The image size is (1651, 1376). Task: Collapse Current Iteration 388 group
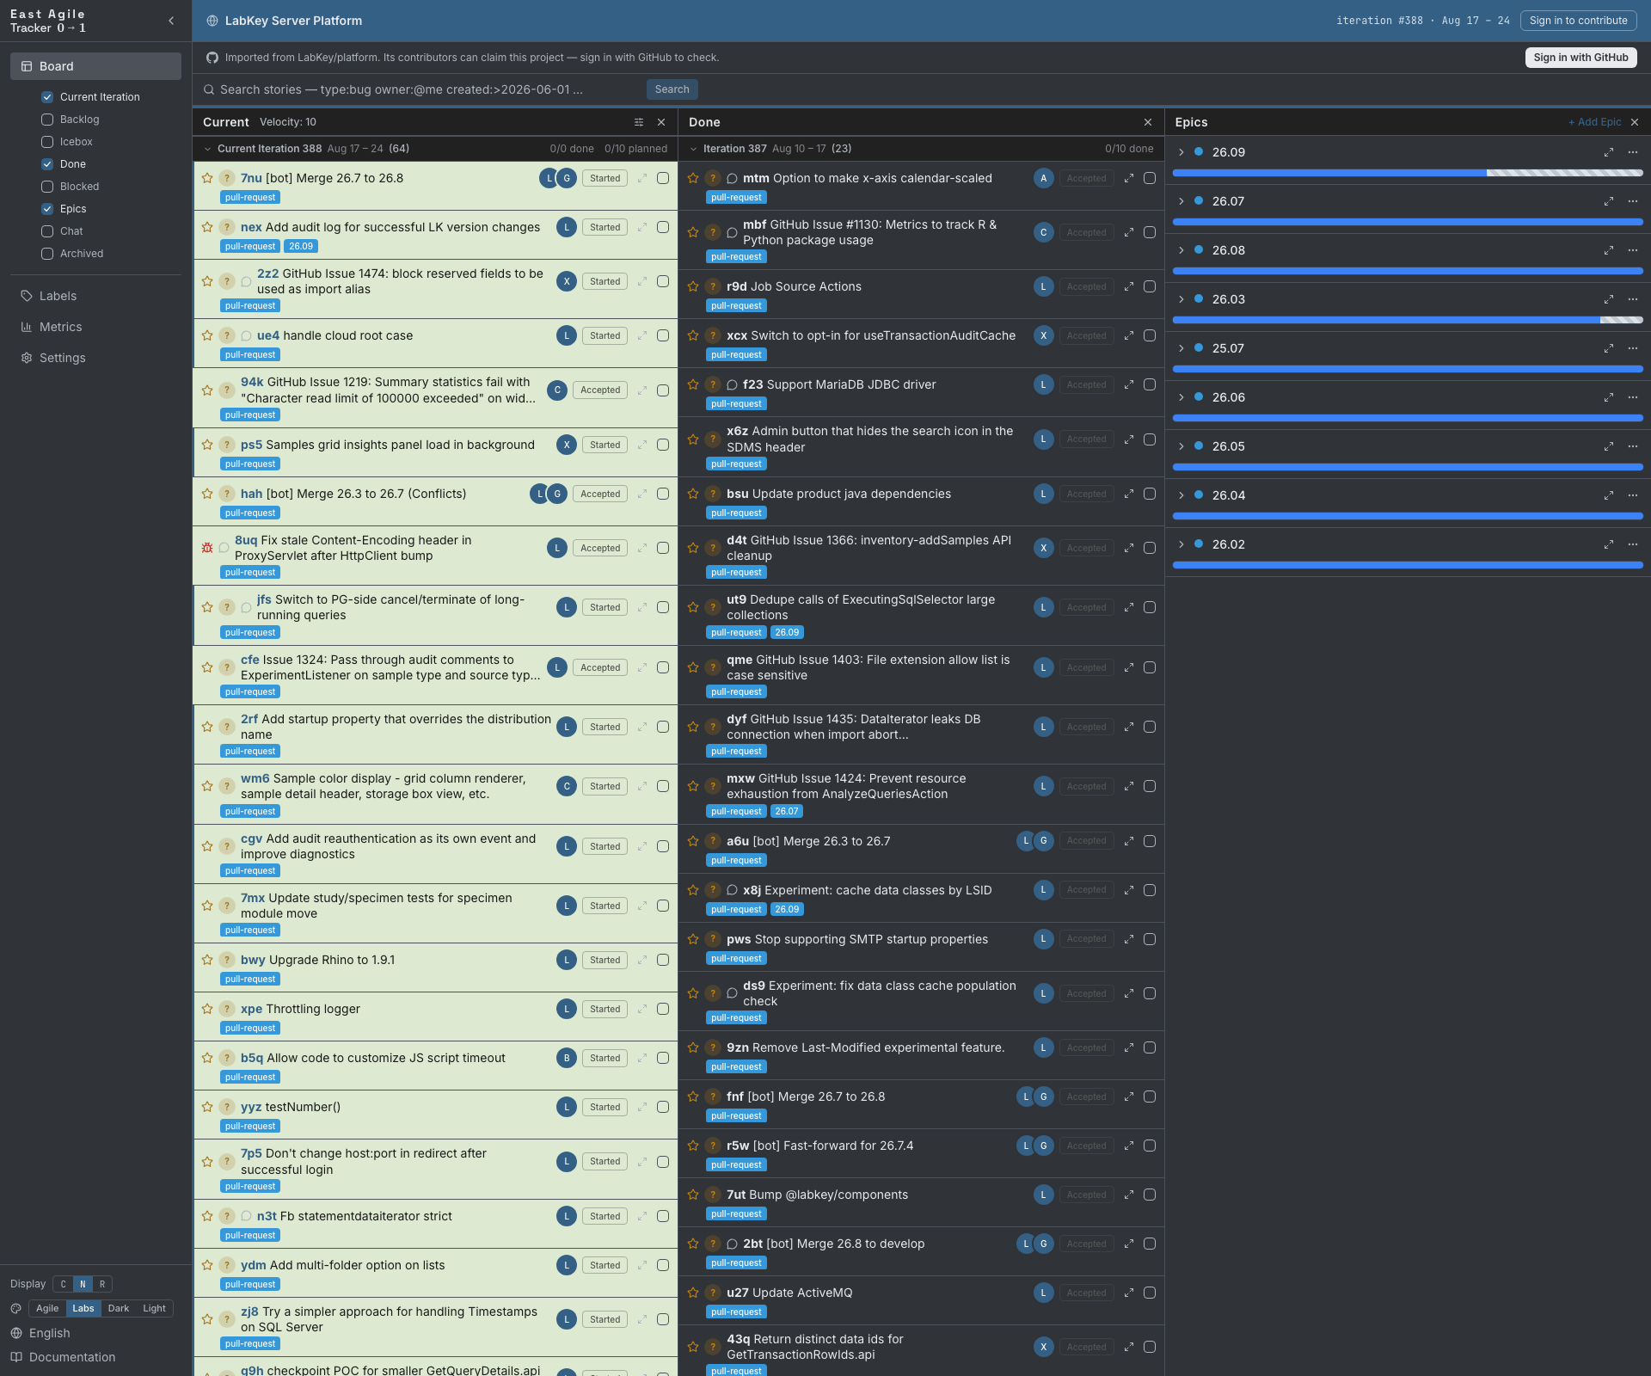pos(207,149)
